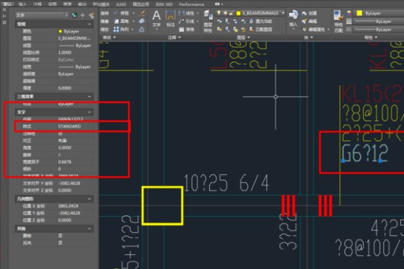Image resolution: width=404 pixels, height=269 pixels.
Task: Select the 镜像 mirror tool
Action: pos(104,21)
